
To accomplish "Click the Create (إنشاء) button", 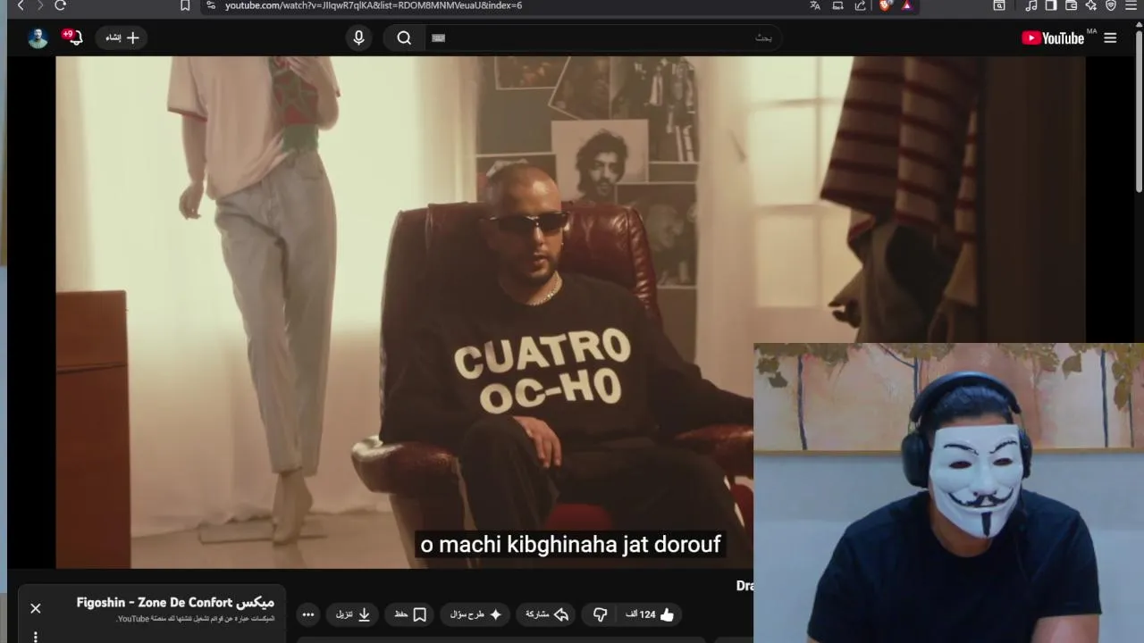I will pyautogui.click(x=122, y=38).
